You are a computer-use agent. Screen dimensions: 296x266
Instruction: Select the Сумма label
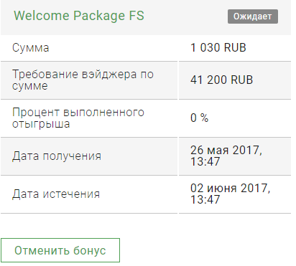31,48
